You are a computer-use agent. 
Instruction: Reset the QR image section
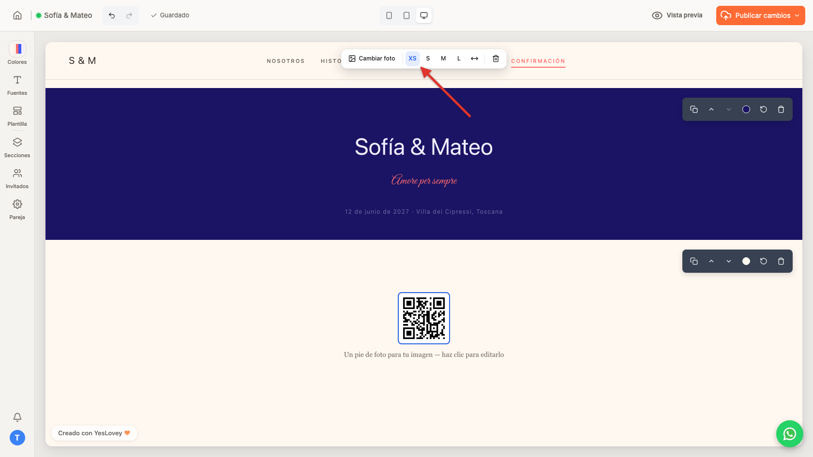coord(764,261)
